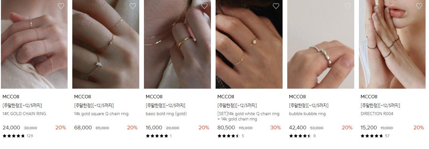
Task: Click the 68,000 price of square Q ring
Action: coord(83,128)
